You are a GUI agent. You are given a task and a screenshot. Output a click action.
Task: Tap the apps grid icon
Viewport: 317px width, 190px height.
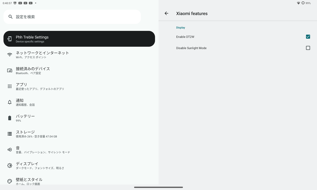10,86
